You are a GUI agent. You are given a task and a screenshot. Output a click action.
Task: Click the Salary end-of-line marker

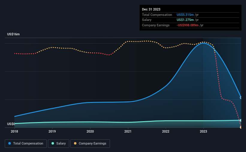point(241,120)
